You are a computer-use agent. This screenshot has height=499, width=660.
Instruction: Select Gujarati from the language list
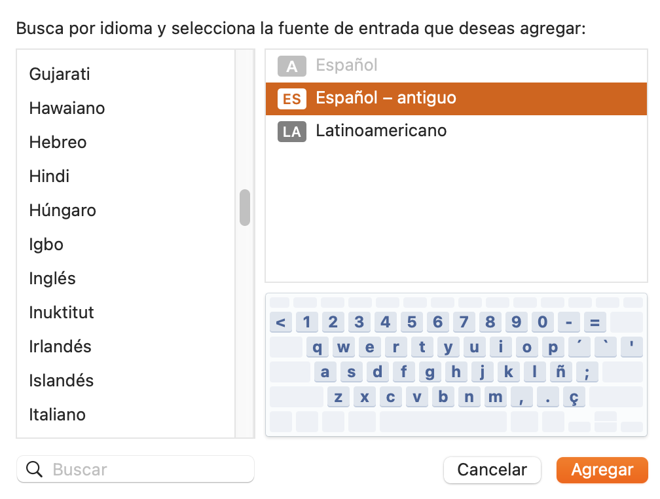click(60, 74)
